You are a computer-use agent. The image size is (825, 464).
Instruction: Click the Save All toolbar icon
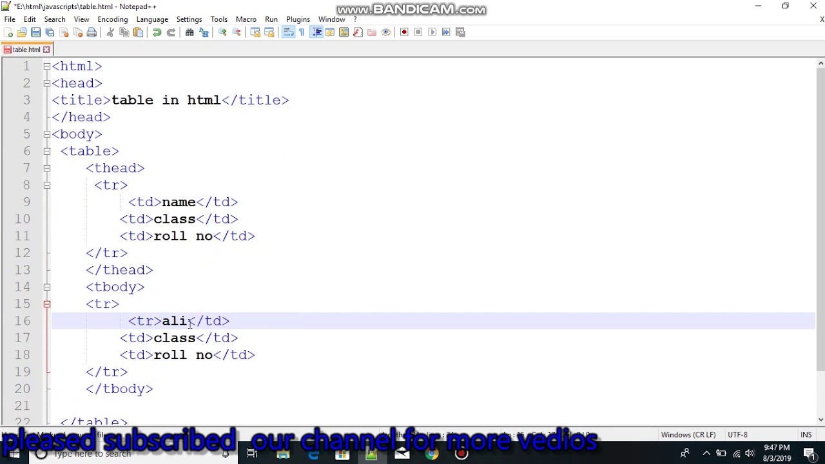[x=50, y=32]
